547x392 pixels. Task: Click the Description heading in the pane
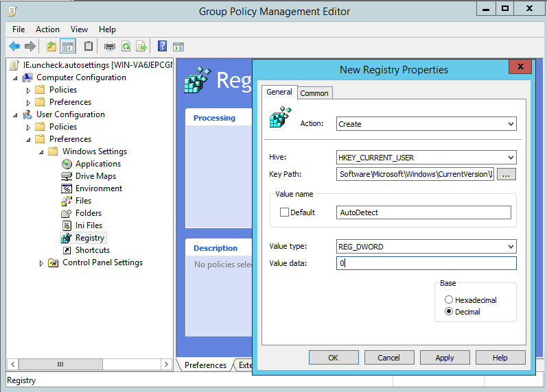tap(216, 248)
